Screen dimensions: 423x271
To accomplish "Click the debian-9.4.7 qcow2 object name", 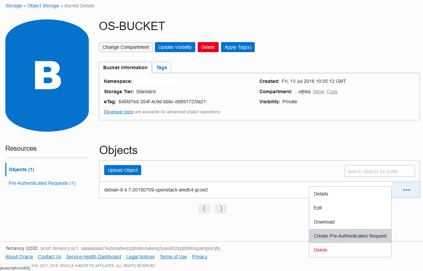I will (156, 190).
